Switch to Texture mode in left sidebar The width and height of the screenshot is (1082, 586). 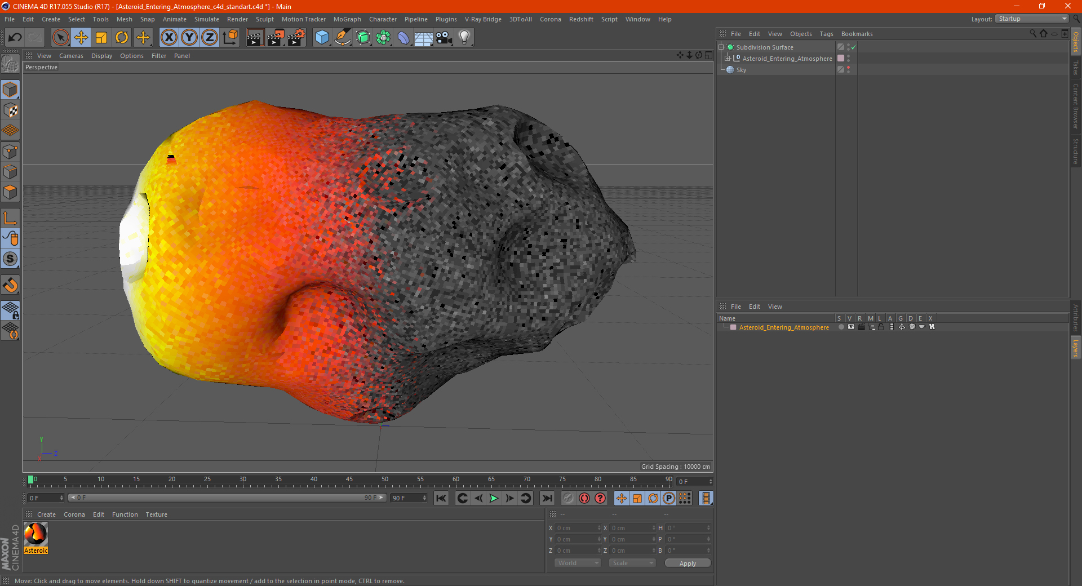pos(10,110)
